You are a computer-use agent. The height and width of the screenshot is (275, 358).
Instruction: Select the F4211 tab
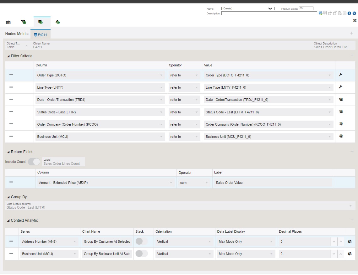(x=41, y=35)
